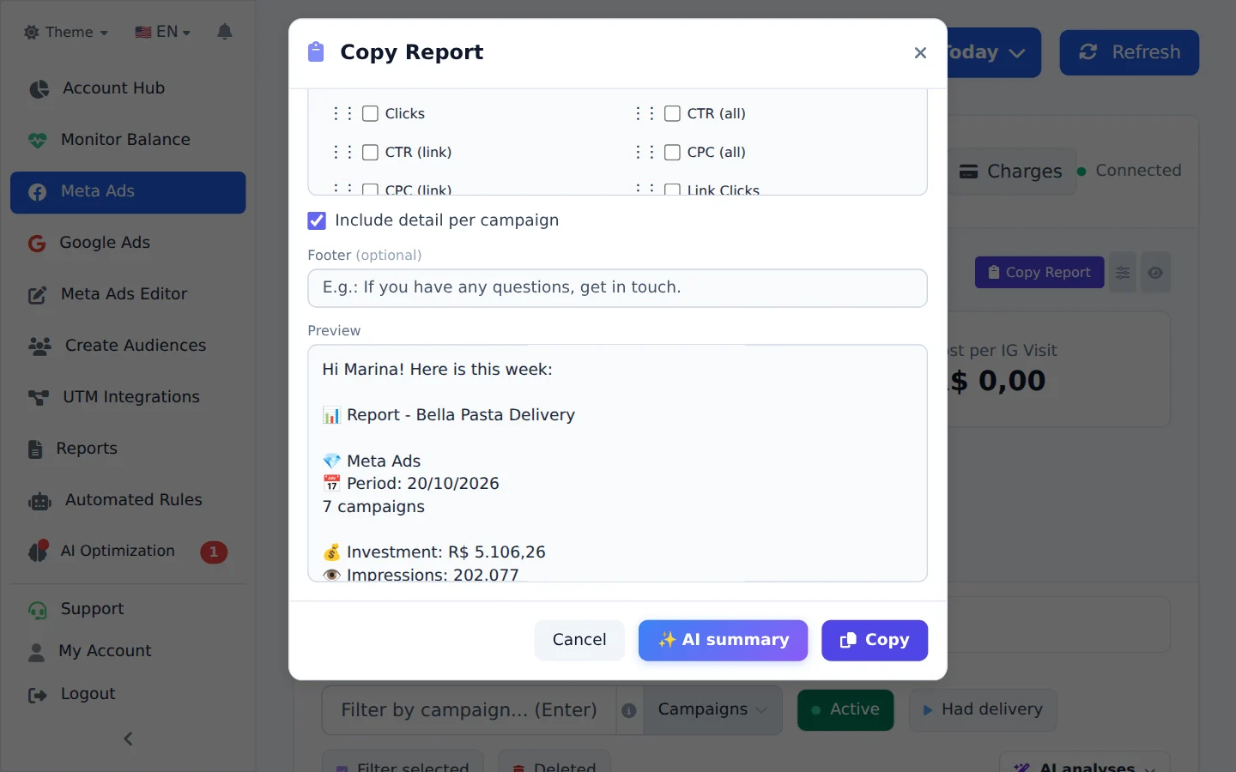Click the UTM Integrations icon
The width and height of the screenshot is (1236, 772).
tap(39, 397)
